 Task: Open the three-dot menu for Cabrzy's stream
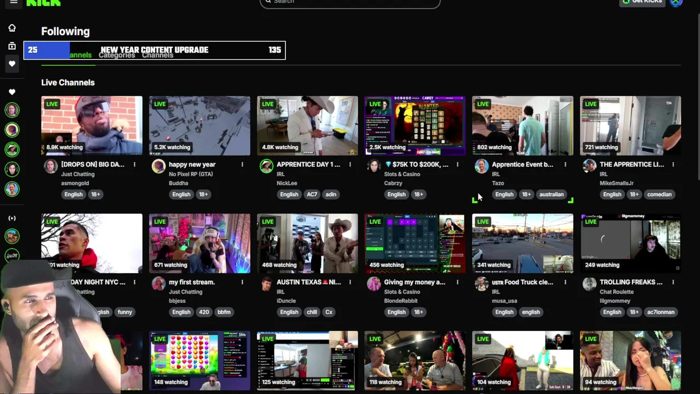coord(458,165)
